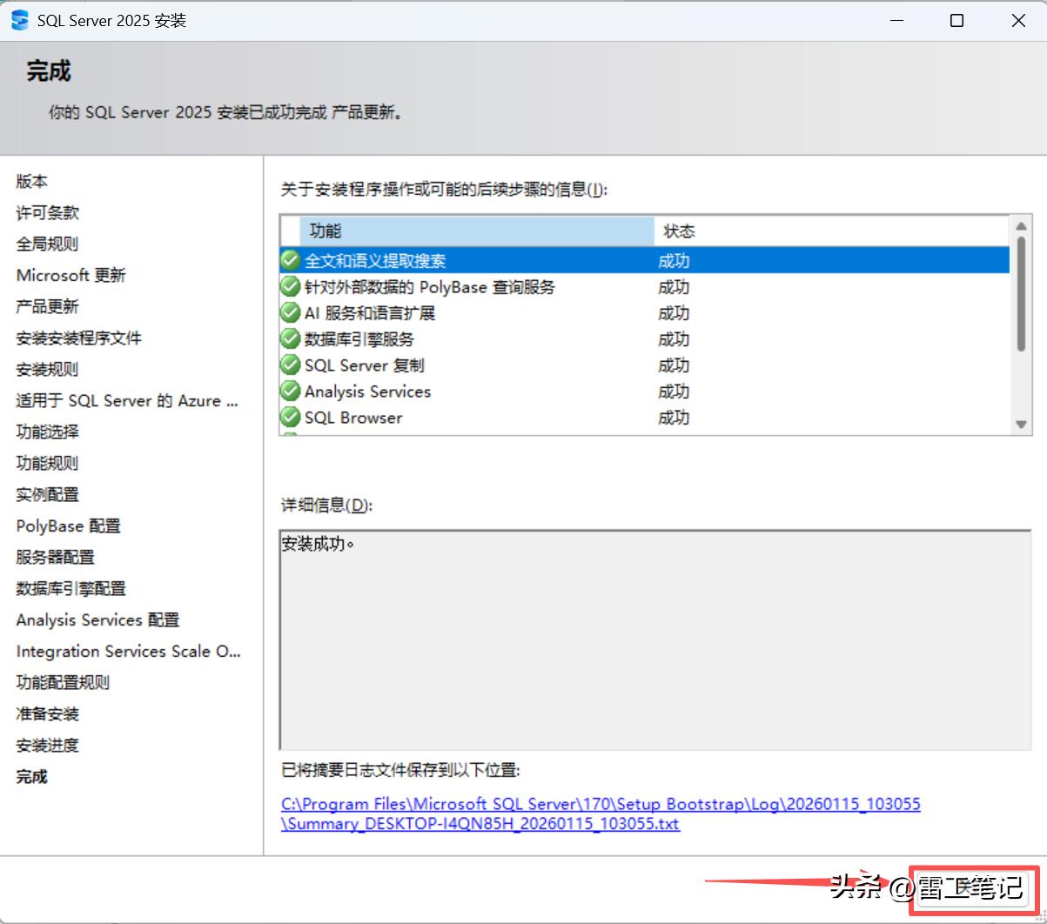Click the Microsoft 更新 sidebar step

tap(71, 275)
